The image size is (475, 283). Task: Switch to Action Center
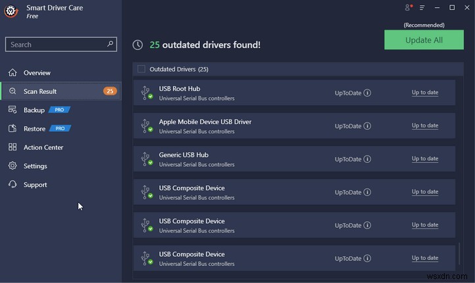[61, 147]
